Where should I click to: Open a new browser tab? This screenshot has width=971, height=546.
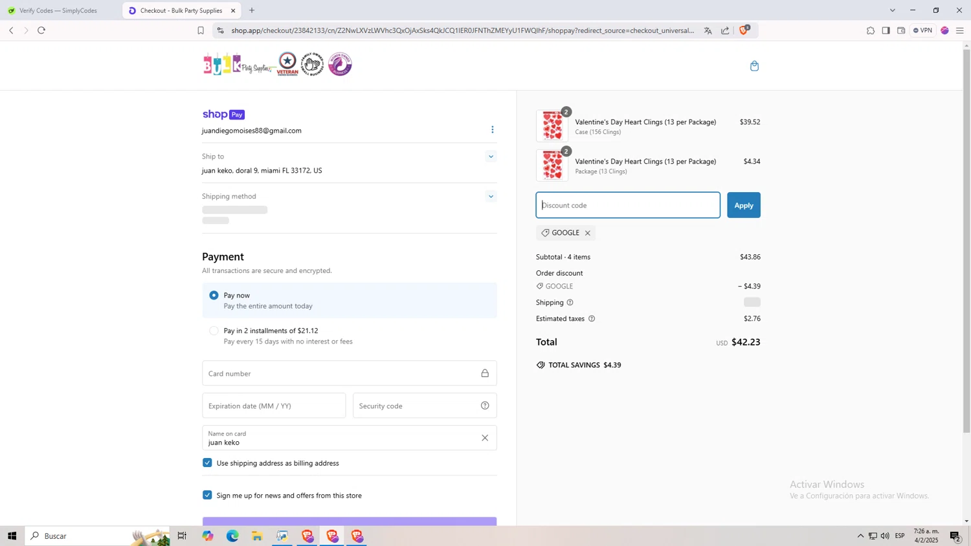click(x=252, y=10)
